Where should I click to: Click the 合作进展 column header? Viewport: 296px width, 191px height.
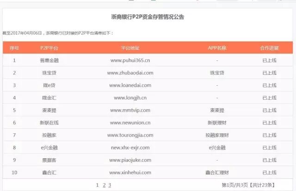269,48
